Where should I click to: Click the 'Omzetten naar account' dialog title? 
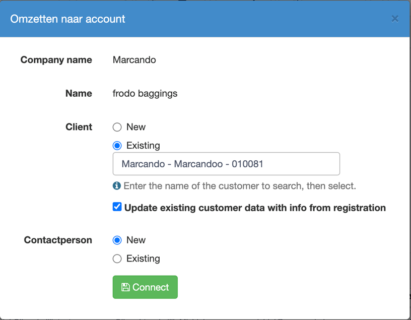[x=67, y=19]
